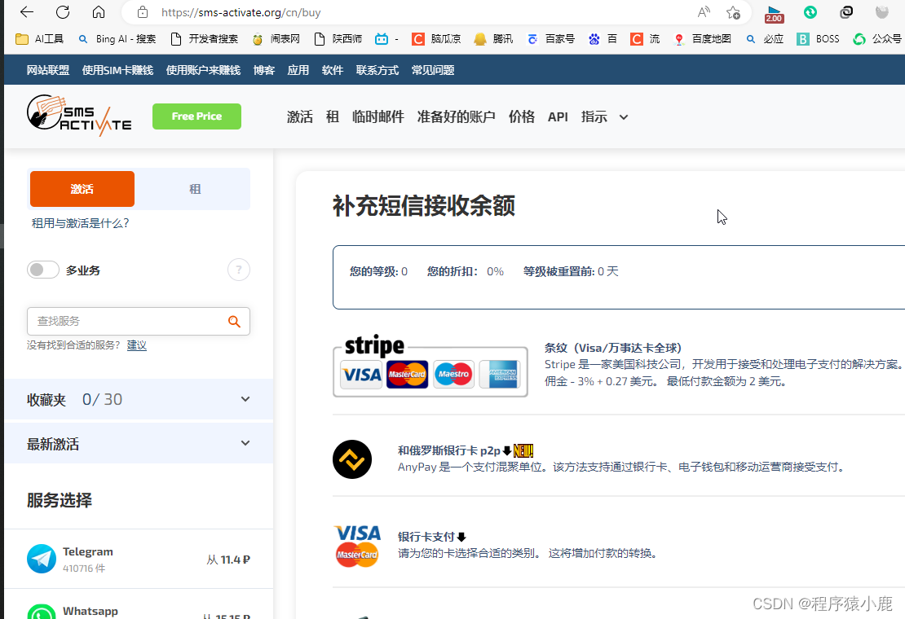Open 使用SIM卡赚钱 link
905x619 pixels.
click(x=117, y=70)
